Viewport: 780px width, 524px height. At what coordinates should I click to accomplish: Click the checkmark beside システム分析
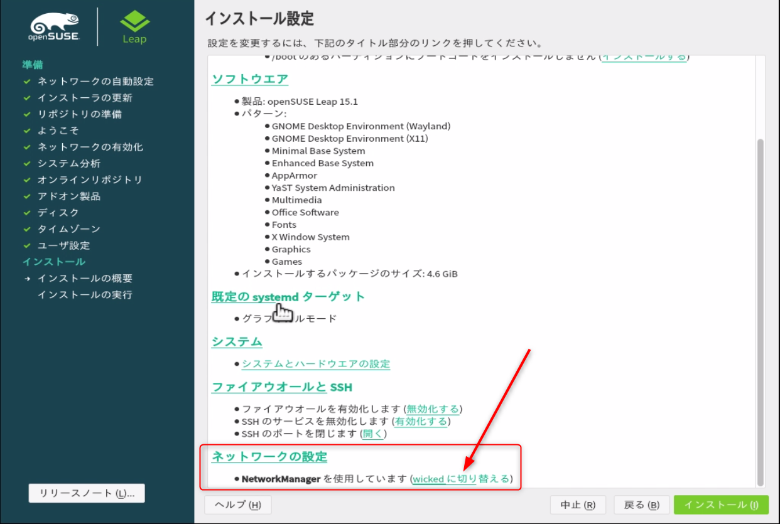tap(27, 163)
